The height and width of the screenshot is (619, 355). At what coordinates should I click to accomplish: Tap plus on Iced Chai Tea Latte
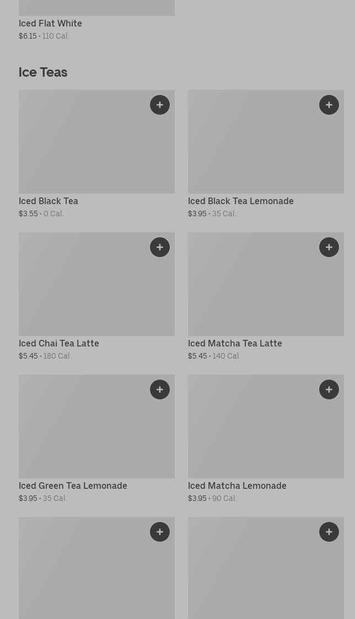pyautogui.click(x=160, y=247)
